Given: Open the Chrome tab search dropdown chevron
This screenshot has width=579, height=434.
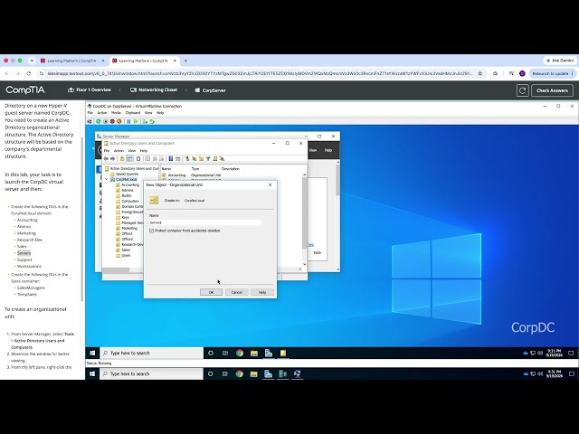Looking at the screenshot, I should coord(32,61).
